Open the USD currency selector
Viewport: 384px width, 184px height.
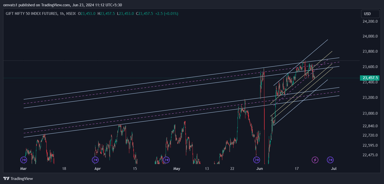click(x=370, y=14)
